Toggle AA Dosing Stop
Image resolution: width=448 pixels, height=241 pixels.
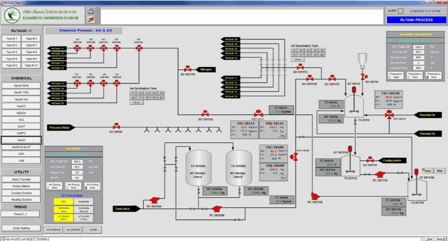[92, 186]
